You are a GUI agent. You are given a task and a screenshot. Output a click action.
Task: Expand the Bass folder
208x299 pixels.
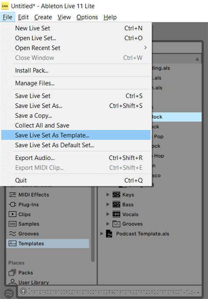(108, 204)
